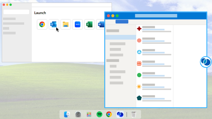Open Chrome in the dock
Viewport: 212px width, 119px height.
(x=109, y=114)
